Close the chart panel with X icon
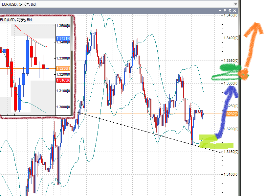Viewport: 265px width, 196px height. 234,11
